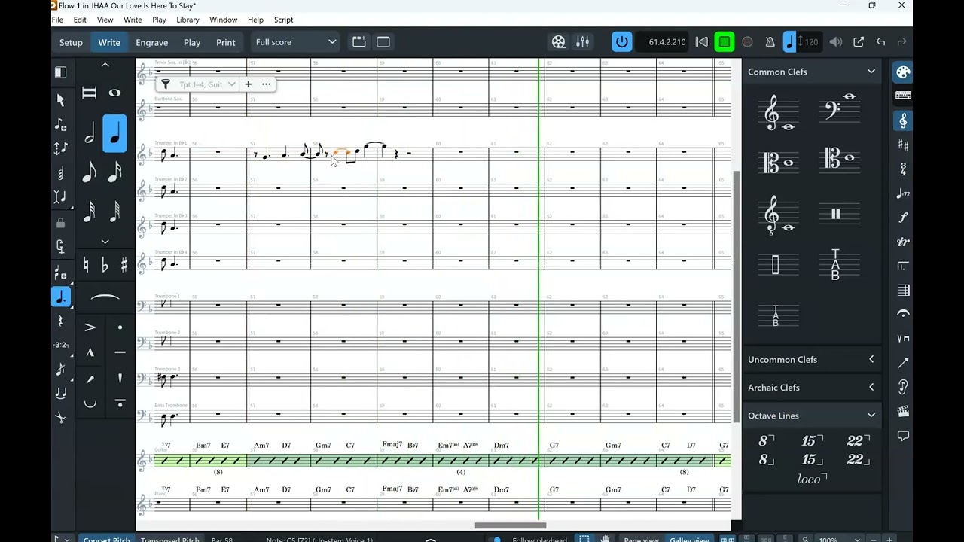Switch to Setup mode
Viewport: 964px width, 542px height.
(71, 43)
